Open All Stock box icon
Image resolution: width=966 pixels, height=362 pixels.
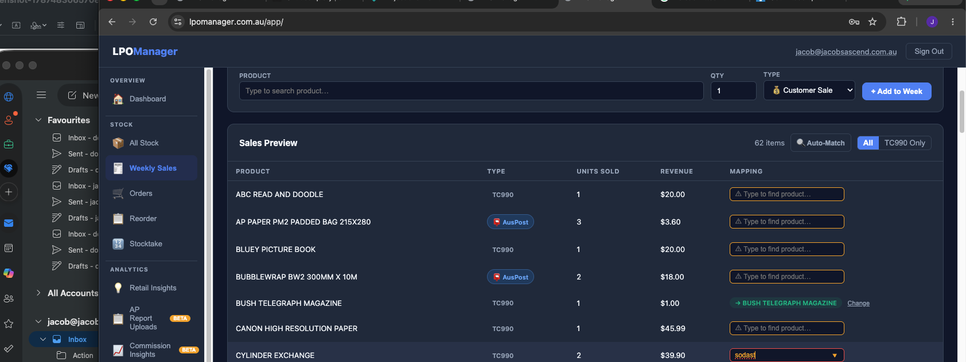118,143
